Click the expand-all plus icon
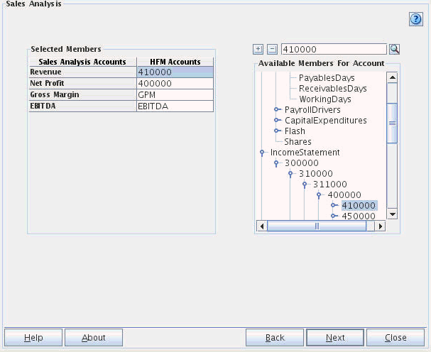This screenshot has width=431, height=352. point(258,50)
